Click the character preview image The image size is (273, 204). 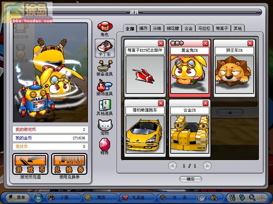point(51,73)
